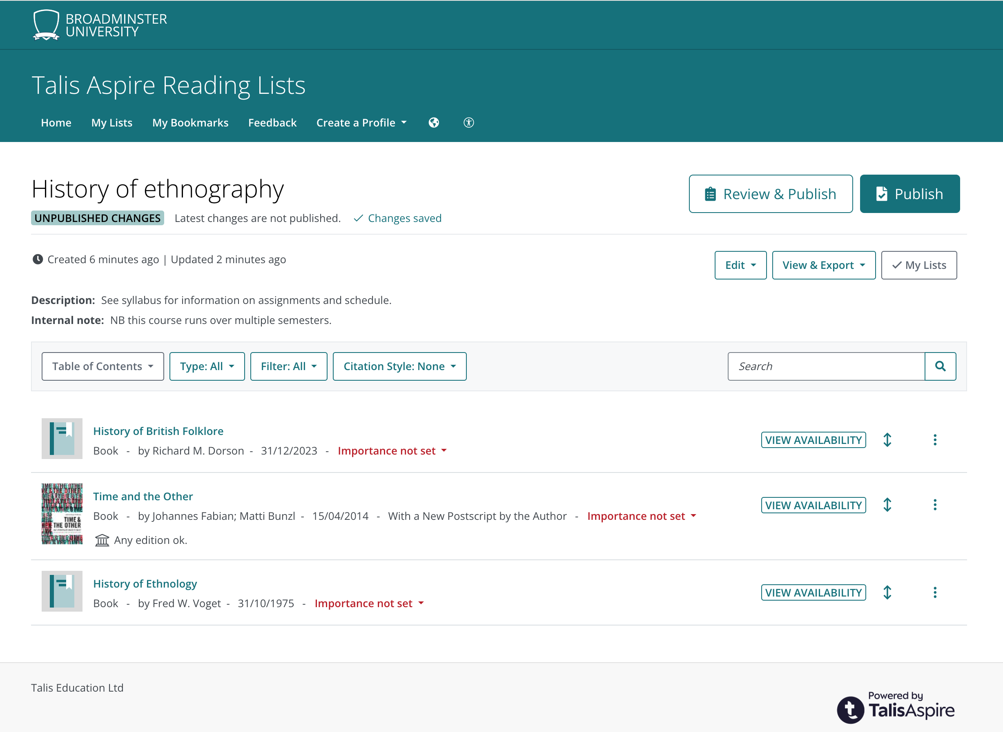1003x732 pixels.
Task: Click the Broadminster University shield logo
Action: coord(46,25)
